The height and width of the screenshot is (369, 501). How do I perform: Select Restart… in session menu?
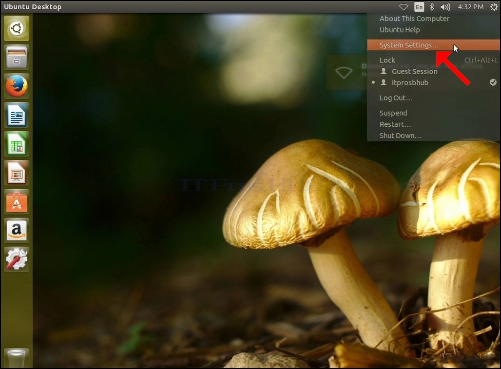coord(434,124)
